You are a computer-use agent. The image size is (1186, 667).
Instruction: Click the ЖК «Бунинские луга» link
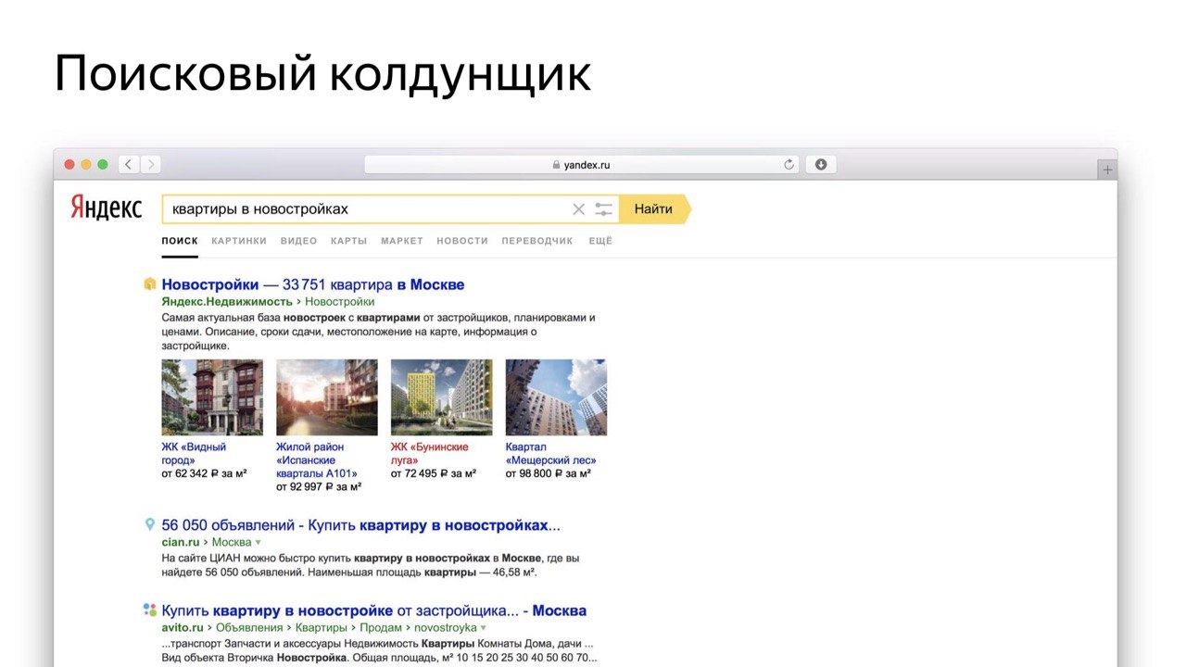tap(430, 454)
